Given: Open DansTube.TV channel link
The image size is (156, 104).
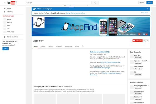Looking at the screenshot, I should [139, 67].
